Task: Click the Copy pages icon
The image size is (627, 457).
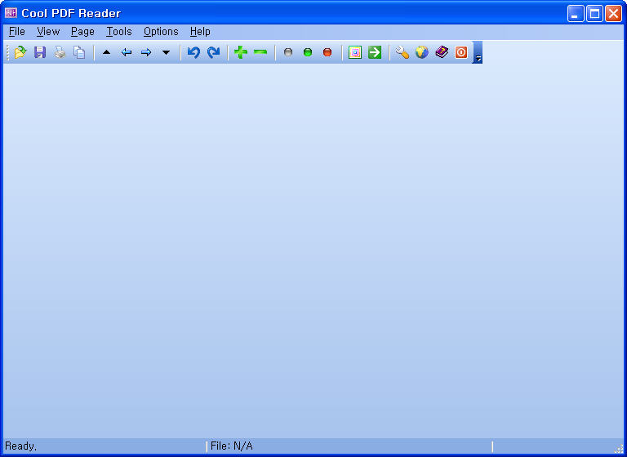Action: point(79,52)
